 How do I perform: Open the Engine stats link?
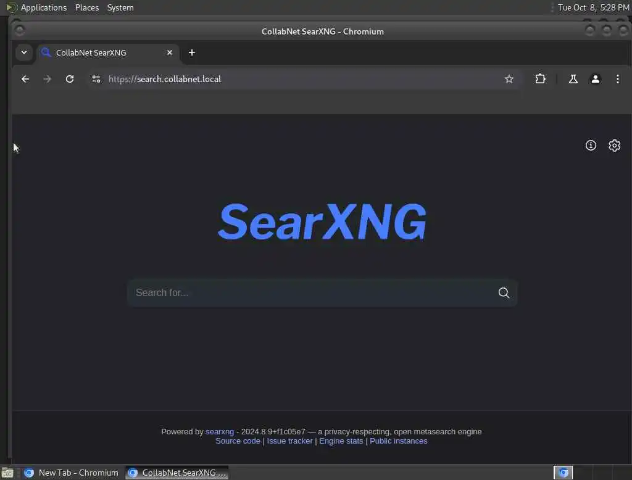click(341, 441)
